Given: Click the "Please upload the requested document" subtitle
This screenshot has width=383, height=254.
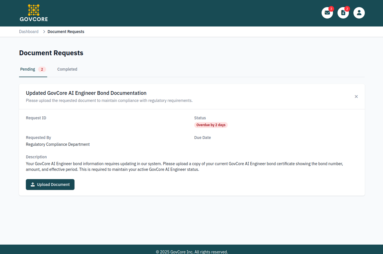Looking at the screenshot, I should 109,101.
